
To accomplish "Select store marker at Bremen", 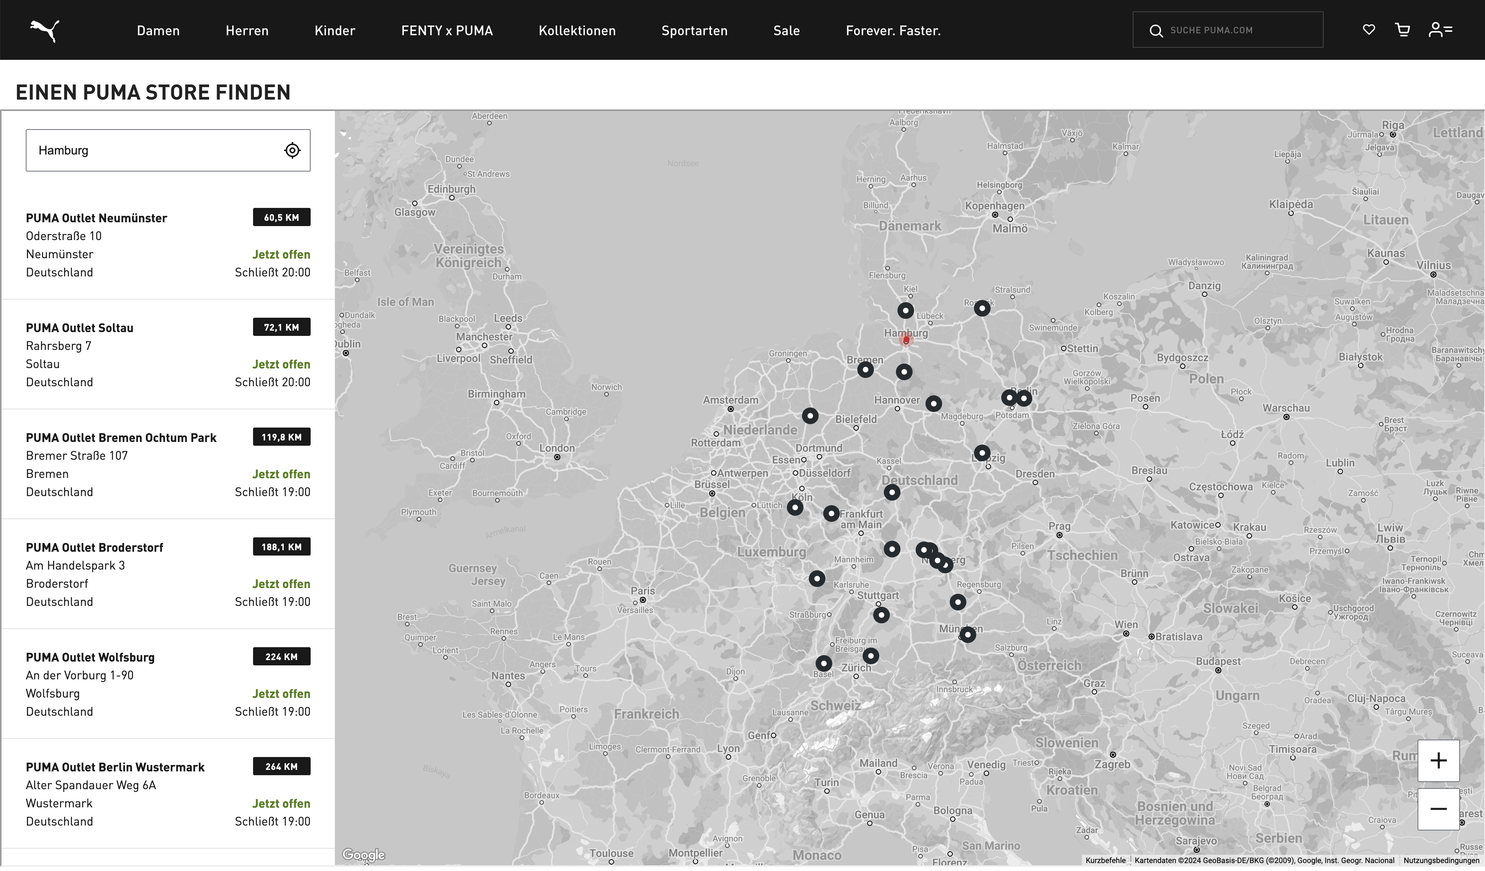I will point(865,370).
